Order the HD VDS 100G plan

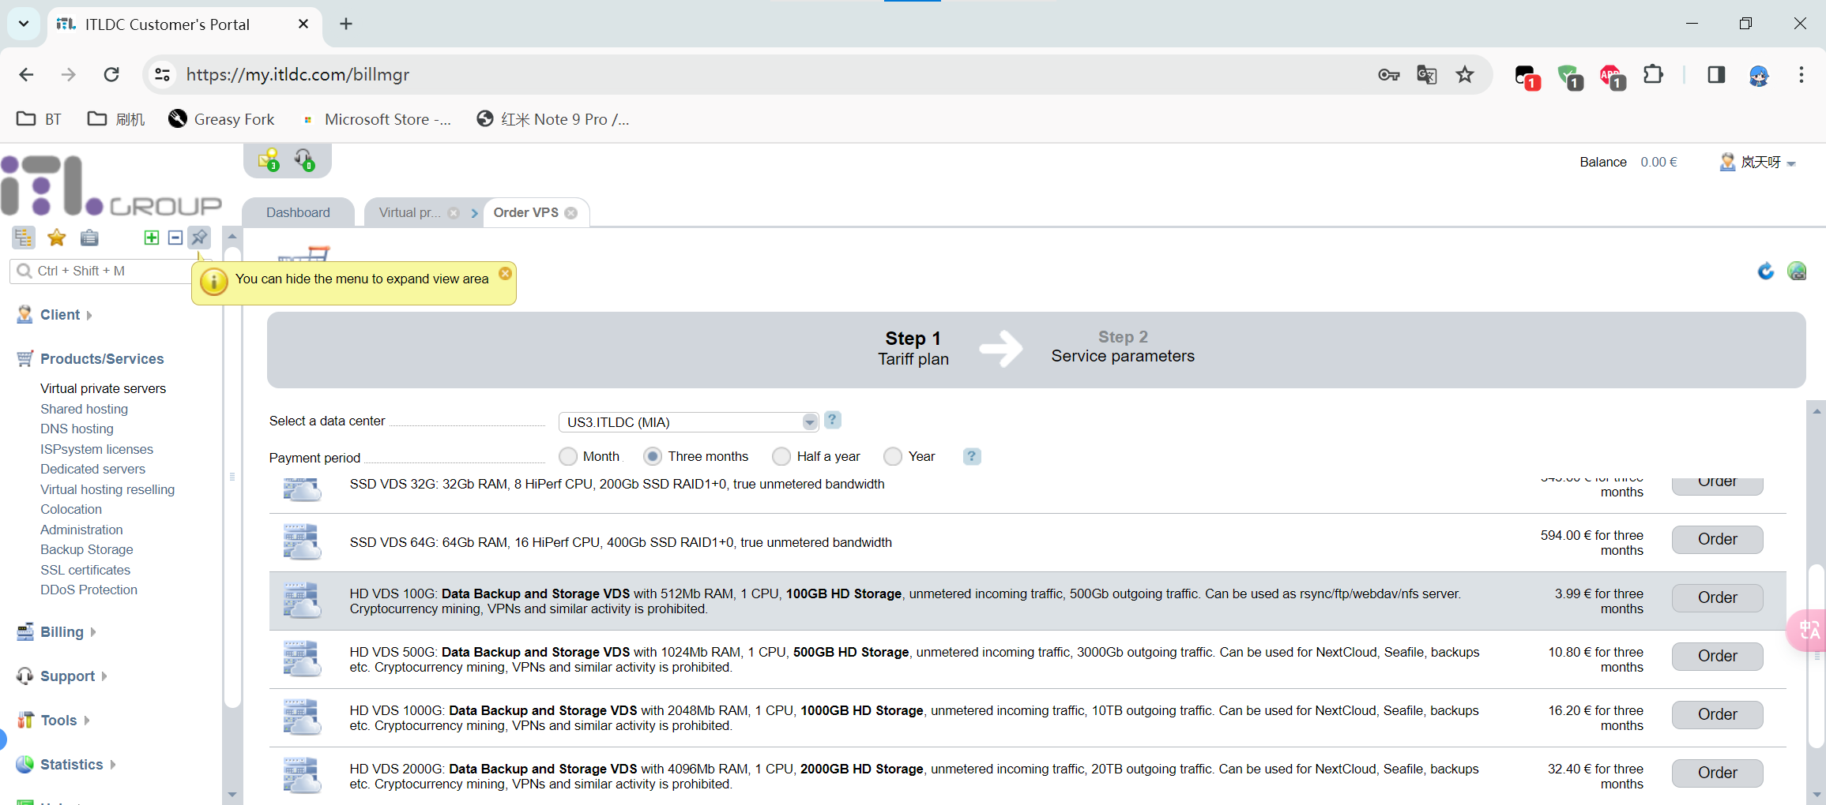tap(1717, 598)
